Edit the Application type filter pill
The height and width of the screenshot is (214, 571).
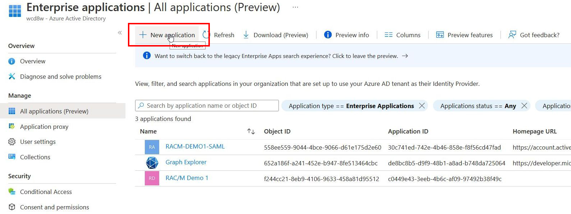pyautogui.click(x=351, y=106)
